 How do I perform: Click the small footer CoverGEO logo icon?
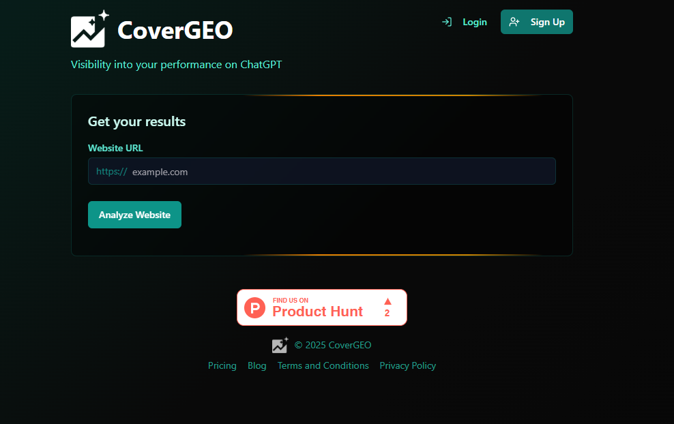click(x=280, y=345)
